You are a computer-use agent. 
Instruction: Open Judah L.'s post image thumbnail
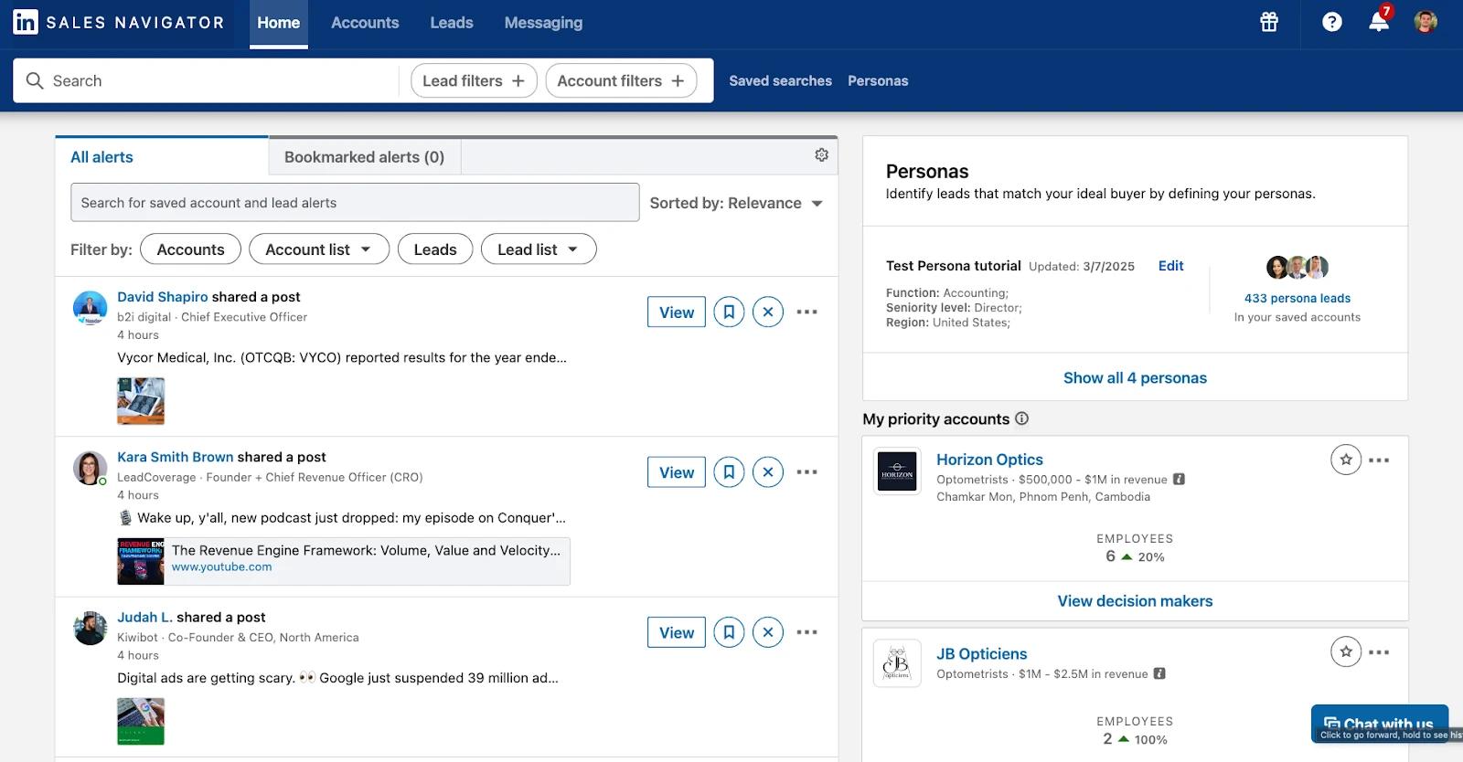point(141,722)
